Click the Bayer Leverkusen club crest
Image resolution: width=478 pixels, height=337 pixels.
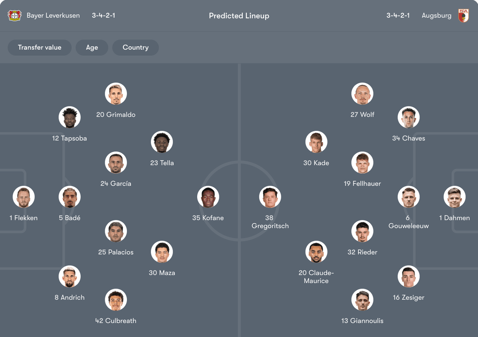click(x=15, y=16)
